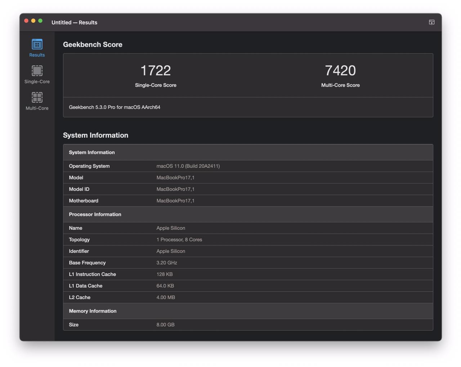Click L1 Data Cache value 64.0 KB

(x=165, y=286)
